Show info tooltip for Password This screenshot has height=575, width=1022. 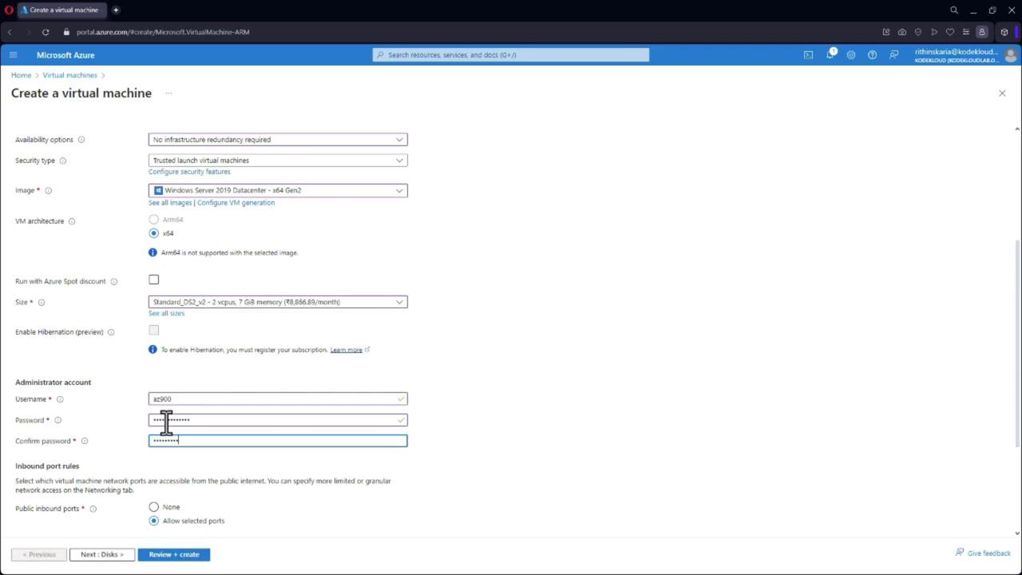[x=57, y=420]
